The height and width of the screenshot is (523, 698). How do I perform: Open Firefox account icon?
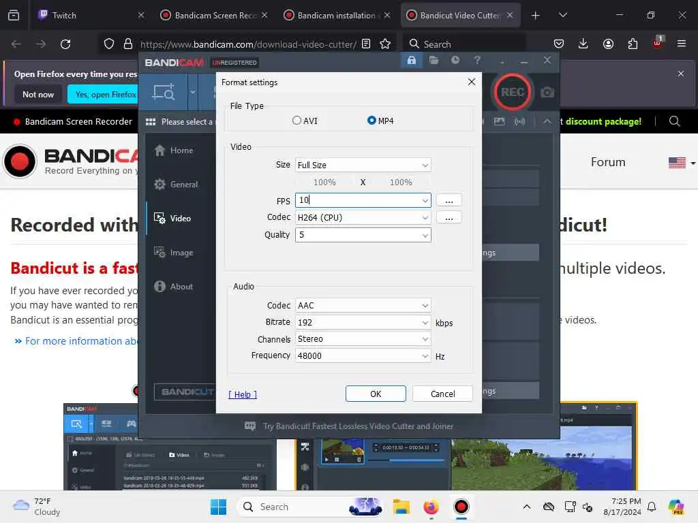[608, 44]
